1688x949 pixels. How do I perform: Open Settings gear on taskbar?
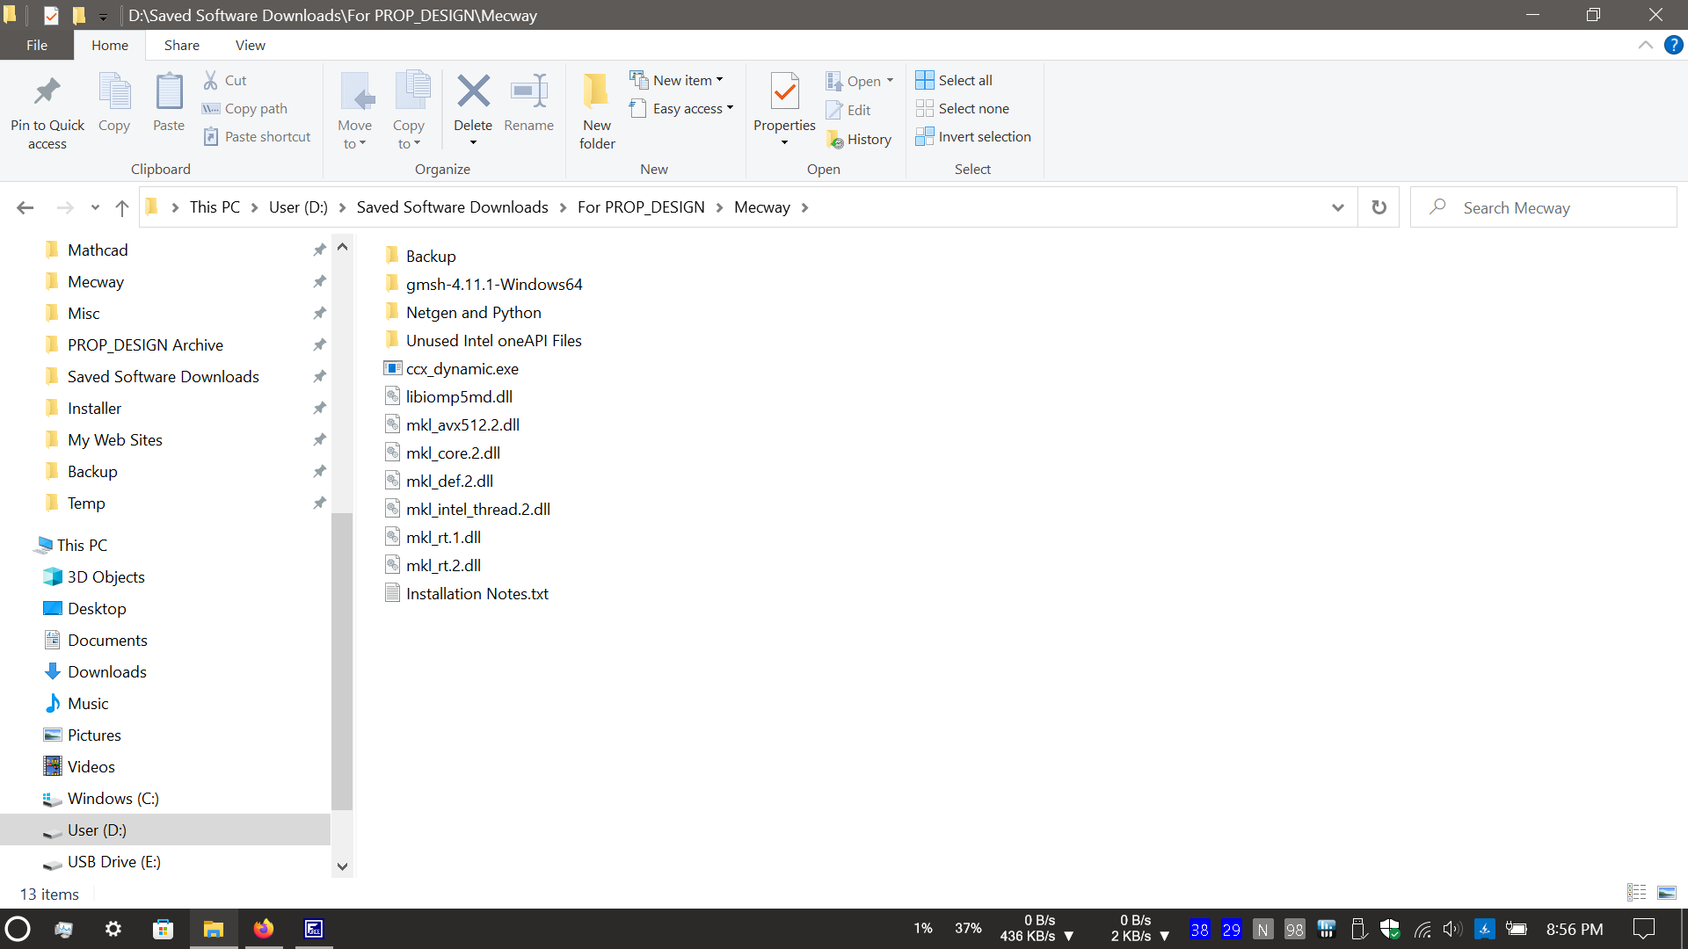(x=113, y=929)
